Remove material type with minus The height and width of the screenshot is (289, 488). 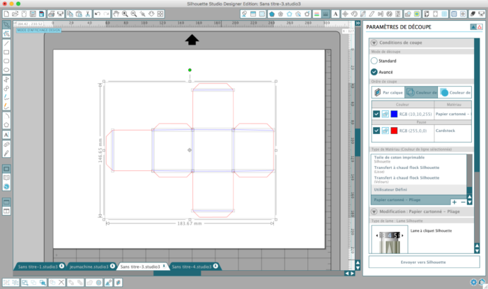[x=463, y=202]
